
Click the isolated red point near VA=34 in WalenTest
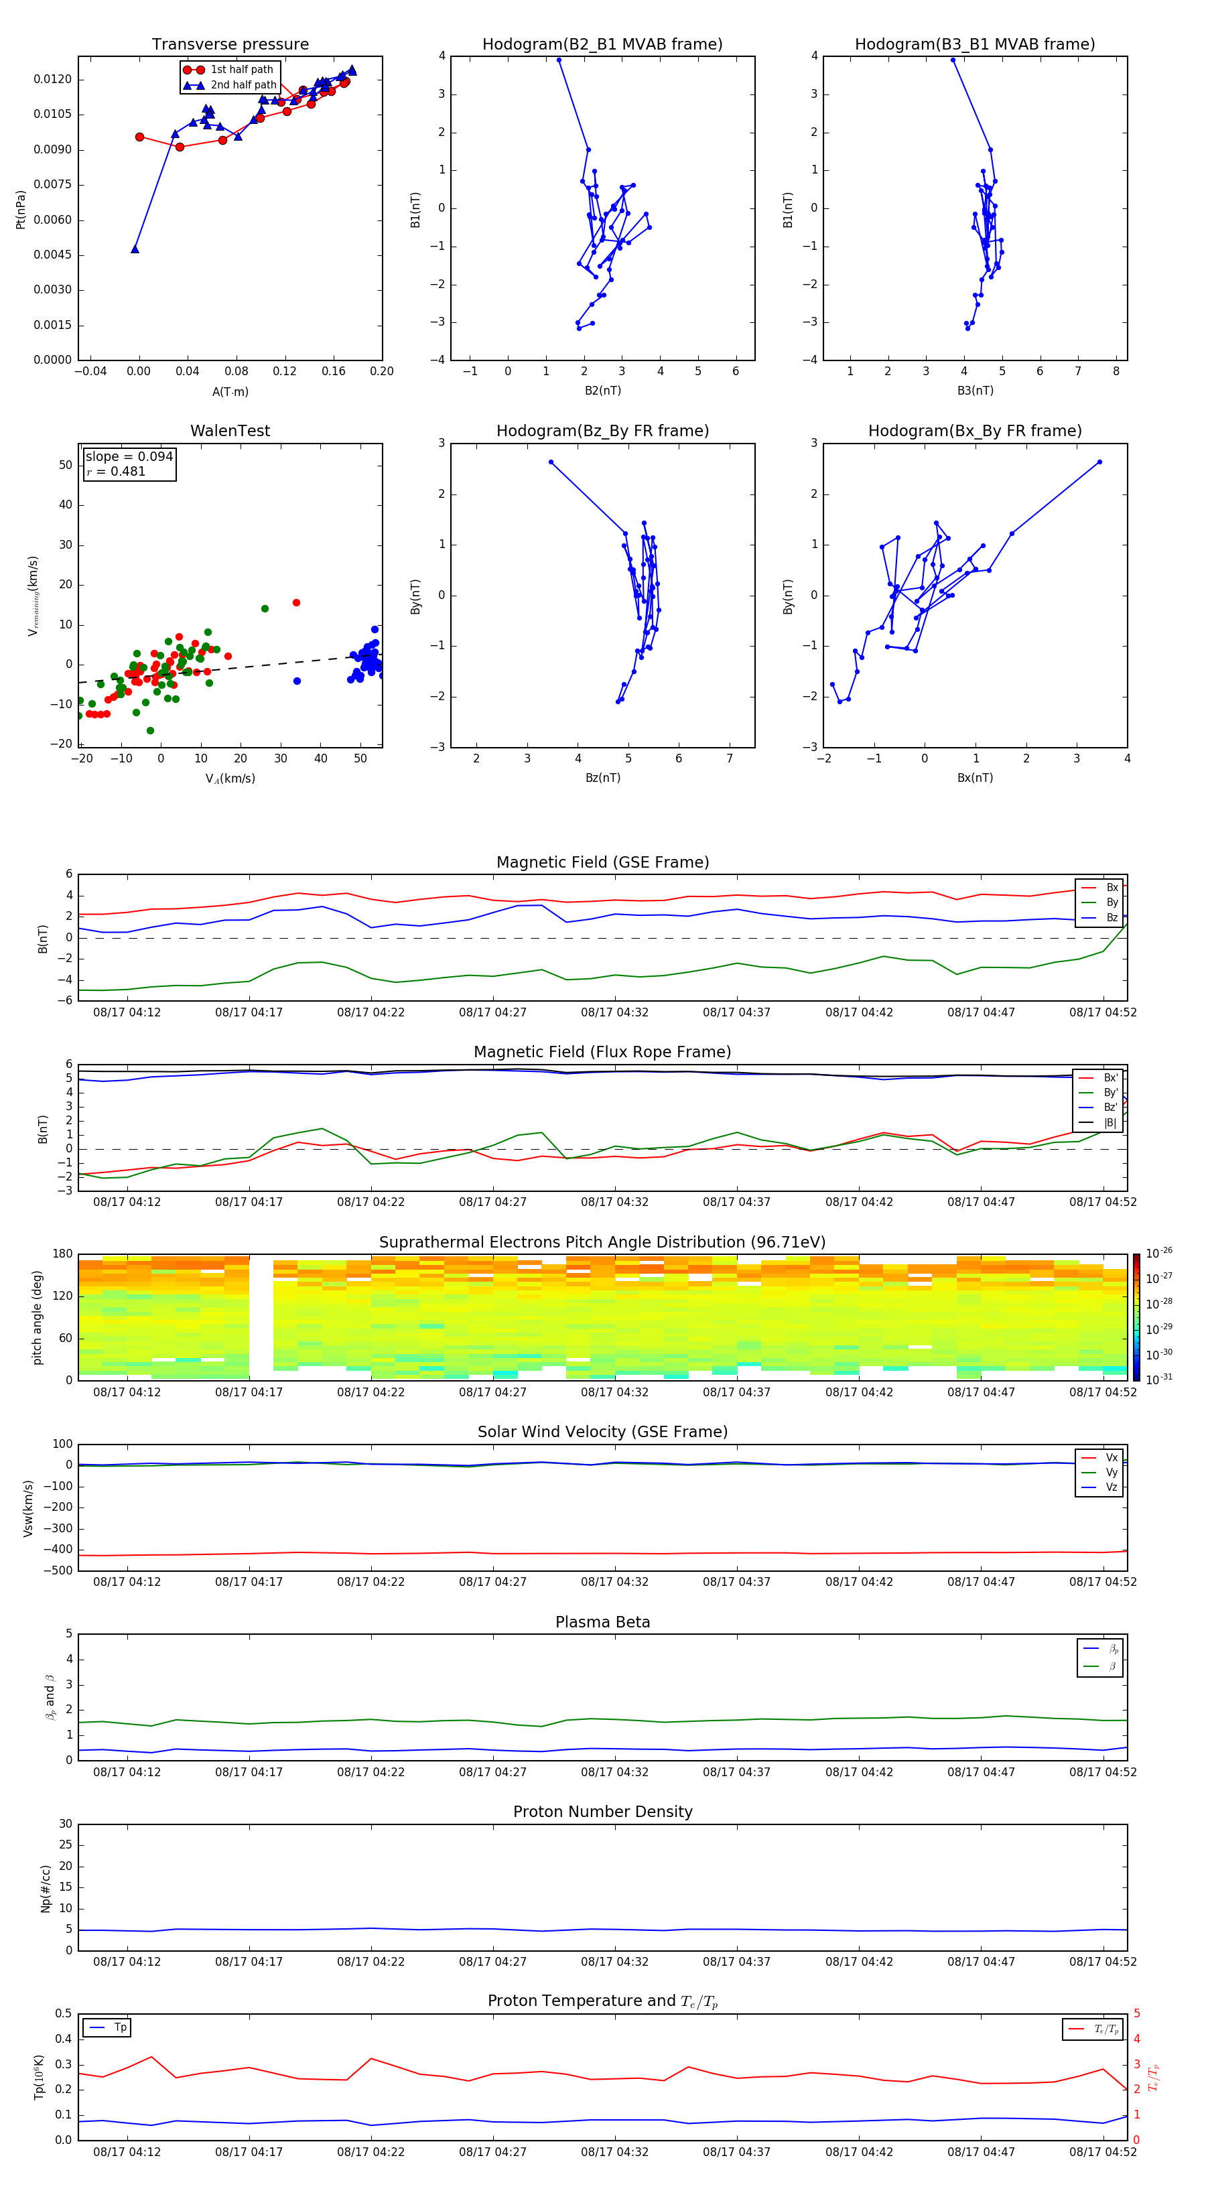[296, 602]
